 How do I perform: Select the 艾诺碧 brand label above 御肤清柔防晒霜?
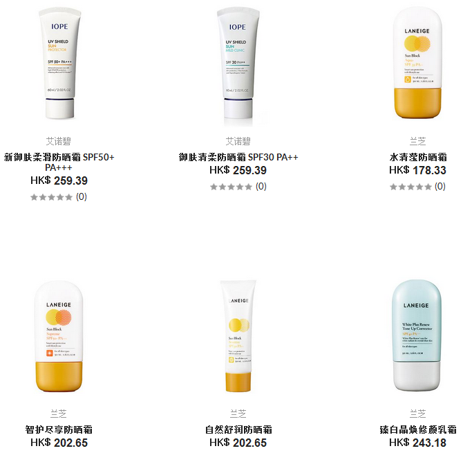(x=238, y=141)
